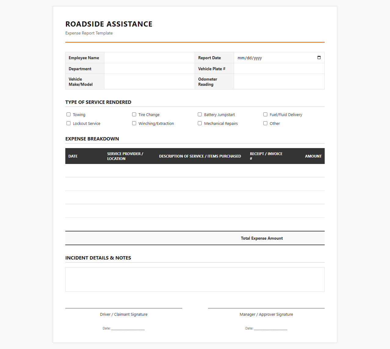This screenshot has height=349, width=390.
Task: Focus the Vehicle Plate # input field
Action: click(279, 68)
